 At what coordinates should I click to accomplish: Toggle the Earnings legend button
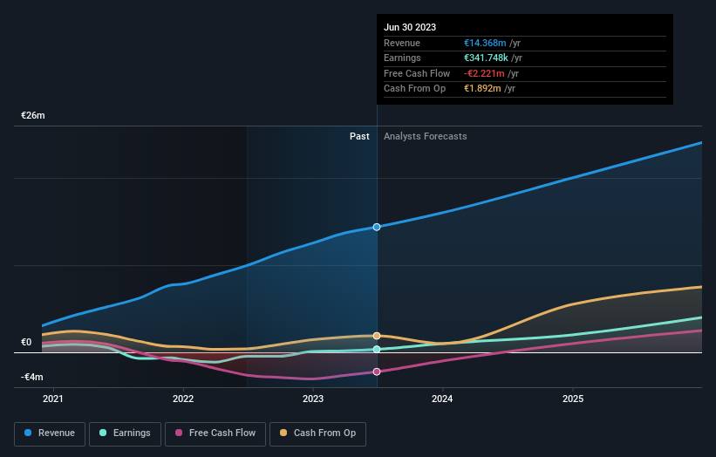pyautogui.click(x=125, y=433)
